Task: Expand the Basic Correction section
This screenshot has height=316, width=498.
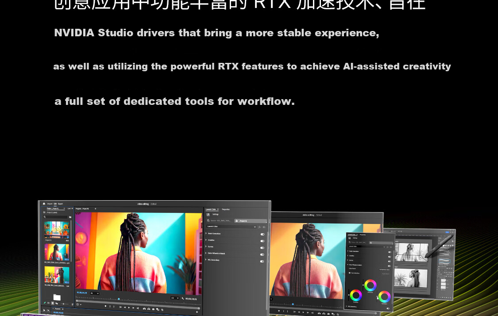Action: tap(206, 233)
